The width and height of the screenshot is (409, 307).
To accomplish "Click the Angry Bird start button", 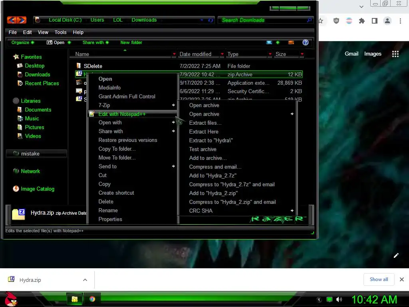I will point(11,299).
